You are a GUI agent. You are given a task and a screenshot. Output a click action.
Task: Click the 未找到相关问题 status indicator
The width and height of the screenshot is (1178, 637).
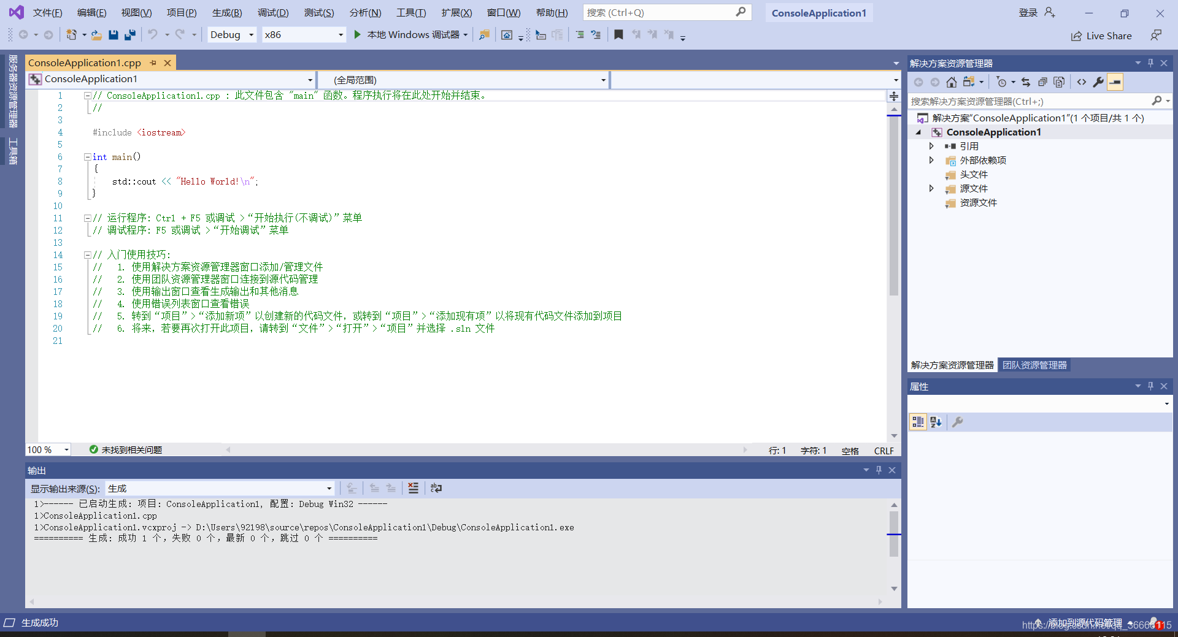click(x=126, y=450)
